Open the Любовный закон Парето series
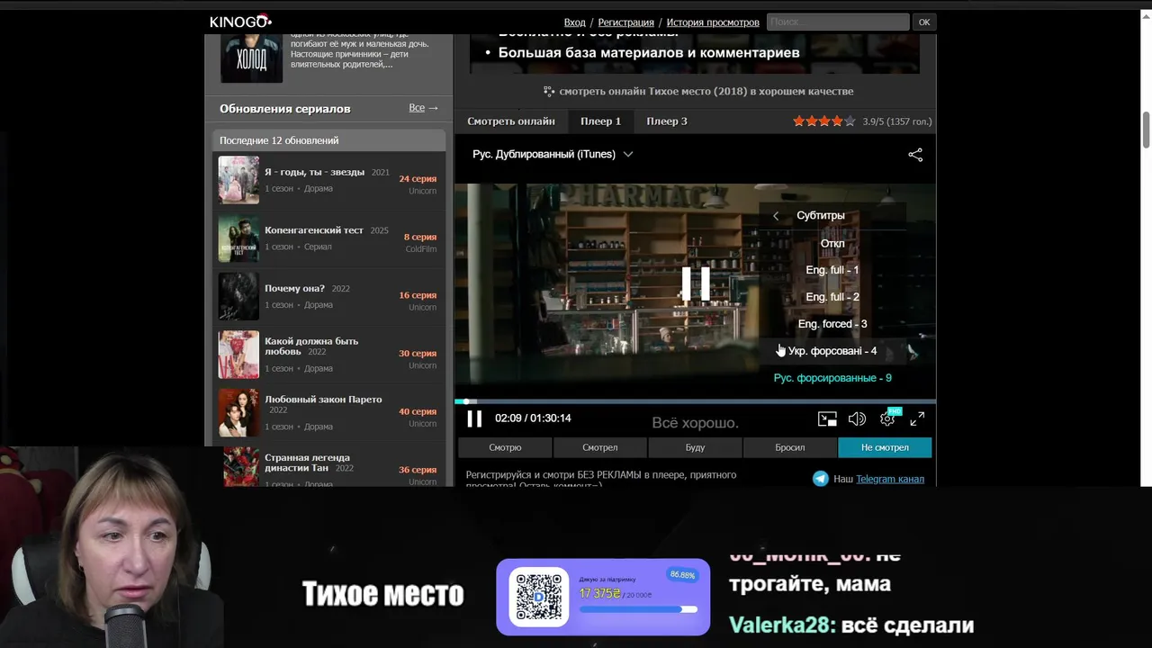Image resolution: width=1152 pixels, height=648 pixels. coord(323,400)
